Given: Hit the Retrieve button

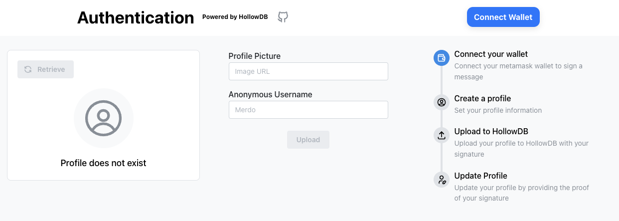Looking at the screenshot, I should click(45, 69).
